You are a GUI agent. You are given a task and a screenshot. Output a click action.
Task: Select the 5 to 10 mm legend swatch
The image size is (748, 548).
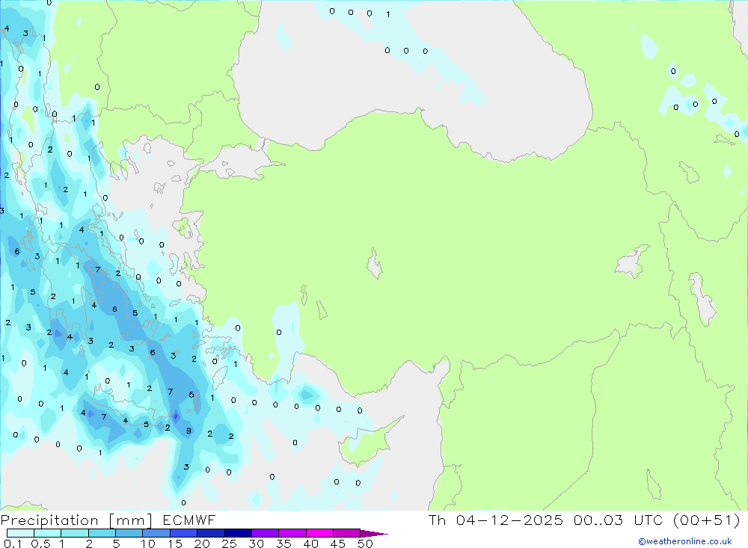click(x=129, y=533)
